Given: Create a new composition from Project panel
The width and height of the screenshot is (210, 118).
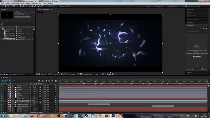Looking at the screenshot, I should [7, 74].
